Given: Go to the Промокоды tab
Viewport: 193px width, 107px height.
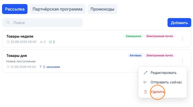Looking at the screenshot, I should coord(102,9).
